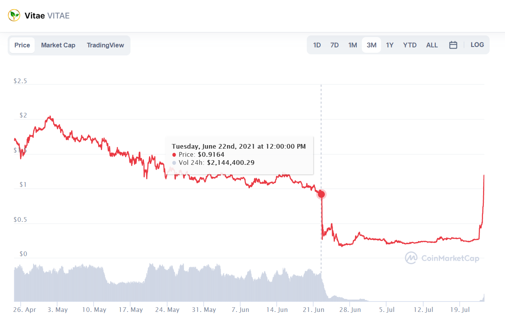Click the red data point marker on chart
The image size is (505, 325).
(x=321, y=194)
